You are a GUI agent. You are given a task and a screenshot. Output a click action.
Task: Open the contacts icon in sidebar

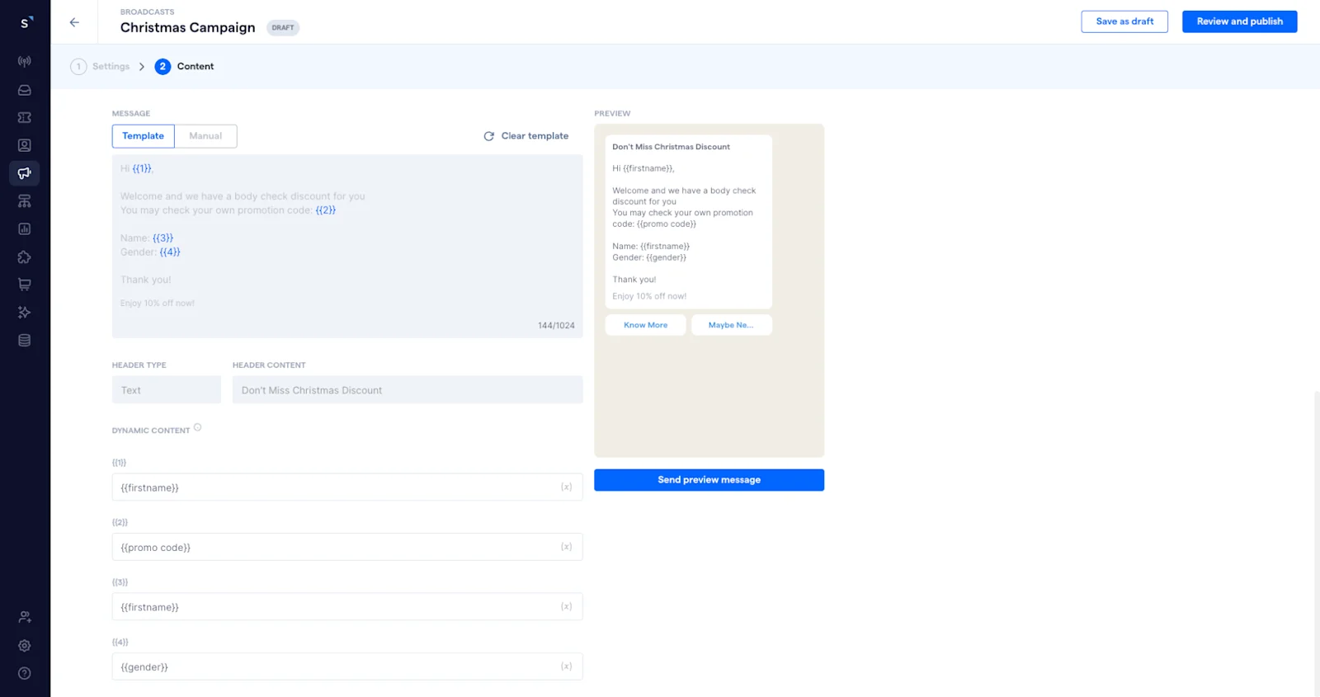[x=25, y=145]
